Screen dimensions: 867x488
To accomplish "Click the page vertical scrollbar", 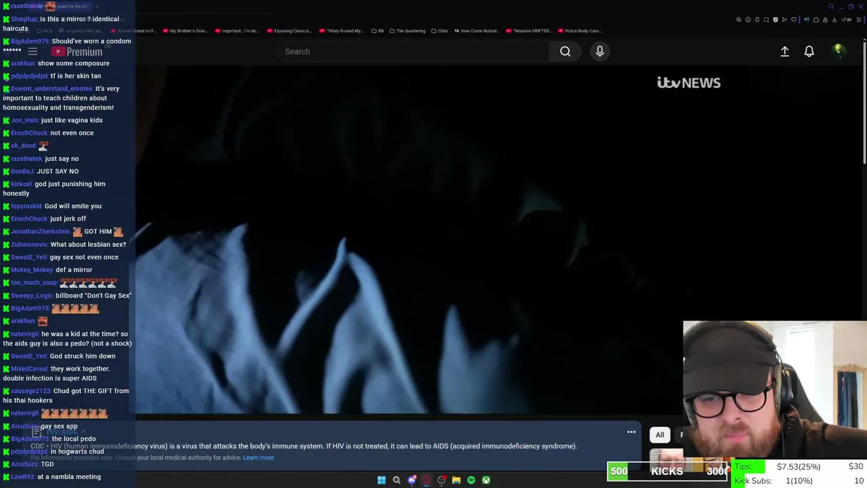I will 864,102.
